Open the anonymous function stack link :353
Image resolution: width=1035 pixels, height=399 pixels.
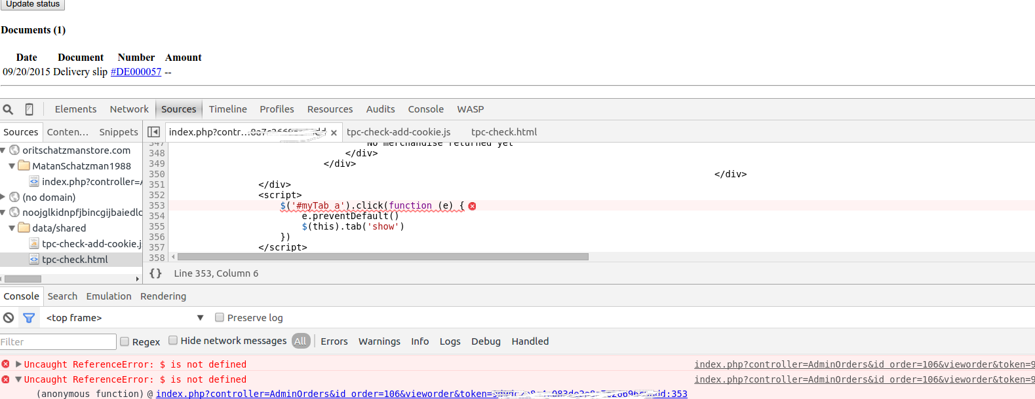point(421,394)
